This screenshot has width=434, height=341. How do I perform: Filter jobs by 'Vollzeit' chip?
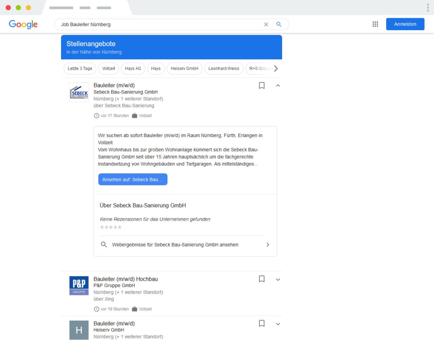[108, 68]
